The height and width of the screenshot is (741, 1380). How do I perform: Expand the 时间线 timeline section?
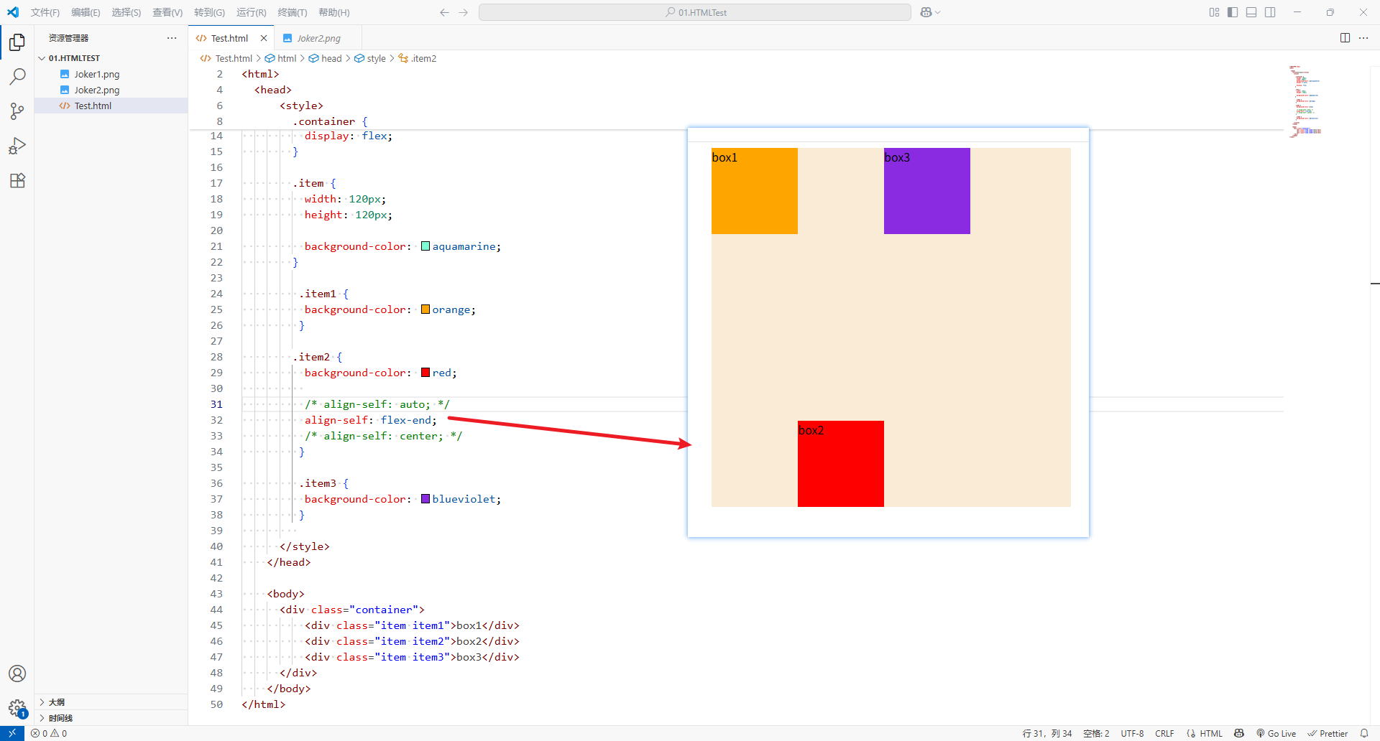coord(111,718)
